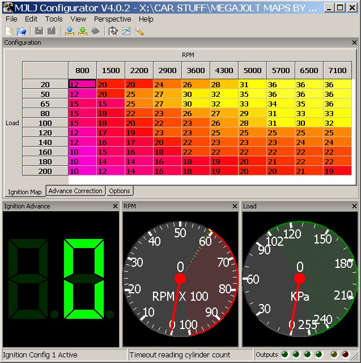Click the third green Outputs indicator

(308, 354)
